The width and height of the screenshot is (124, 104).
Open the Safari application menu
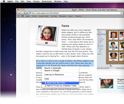click(x=10, y=1)
